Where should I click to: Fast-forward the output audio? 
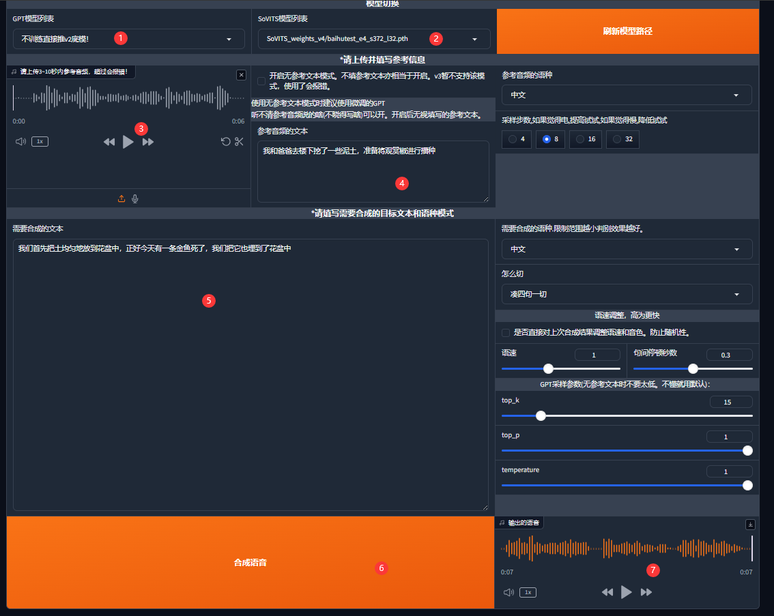click(x=646, y=592)
